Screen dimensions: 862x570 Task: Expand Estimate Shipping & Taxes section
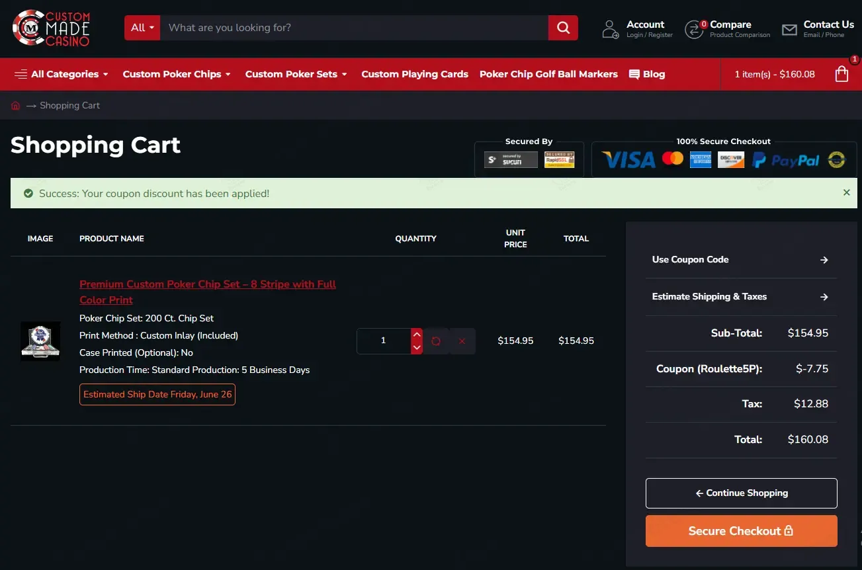pos(741,297)
